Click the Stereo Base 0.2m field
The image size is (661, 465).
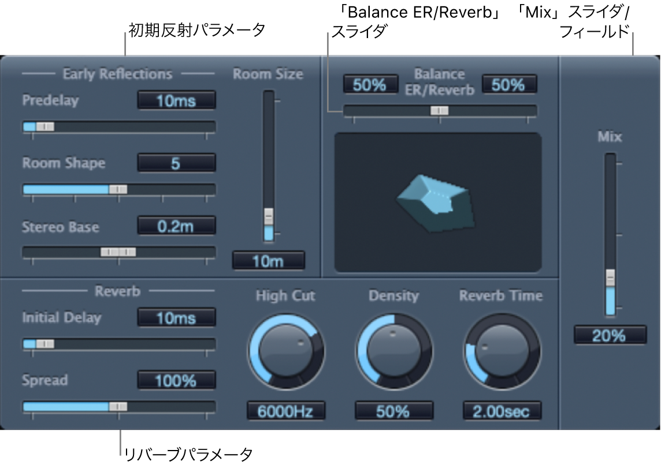click(177, 226)
